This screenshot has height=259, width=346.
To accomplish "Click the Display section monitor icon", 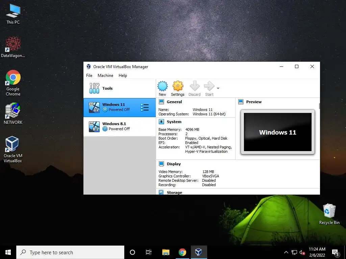I will click(x=161, y=164).
